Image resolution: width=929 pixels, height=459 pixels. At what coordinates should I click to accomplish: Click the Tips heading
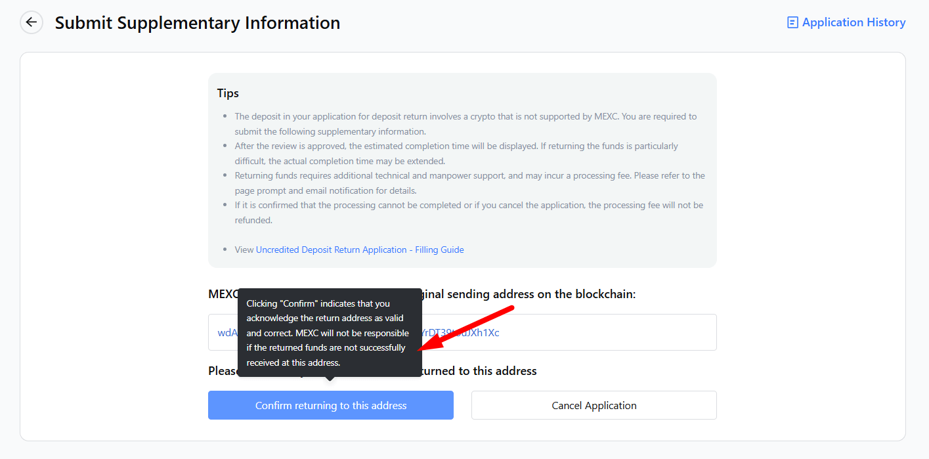coord(228,93)
